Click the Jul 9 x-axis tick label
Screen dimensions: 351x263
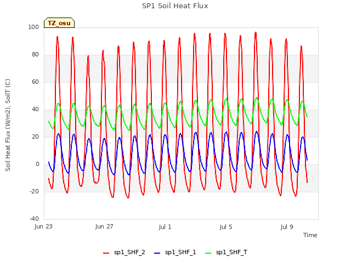pyautogui.click(x=287, y=227)
